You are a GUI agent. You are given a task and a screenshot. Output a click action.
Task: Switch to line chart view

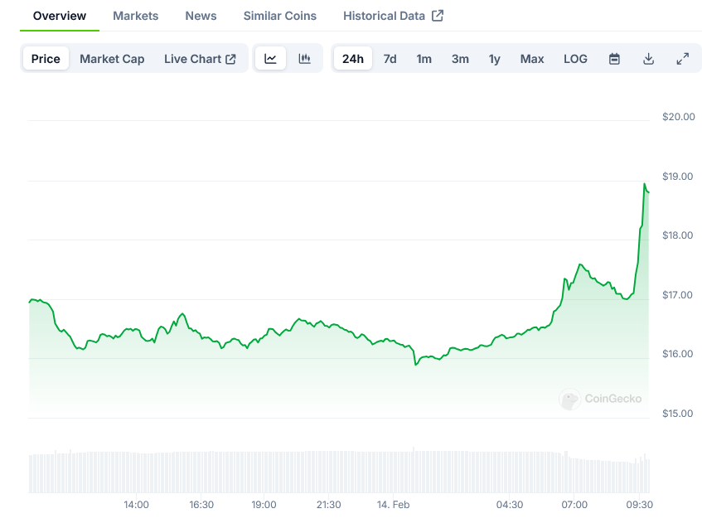271,59
